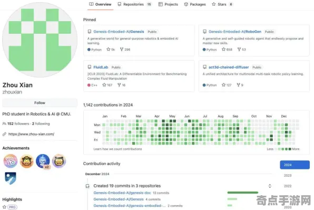Open the zhou-xian.com website link
The height and width of the screenshot is (210, 314).
(x=31, y=134)
